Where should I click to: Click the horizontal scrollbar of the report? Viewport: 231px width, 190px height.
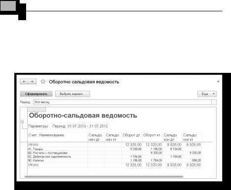click(x=104, y=177)
